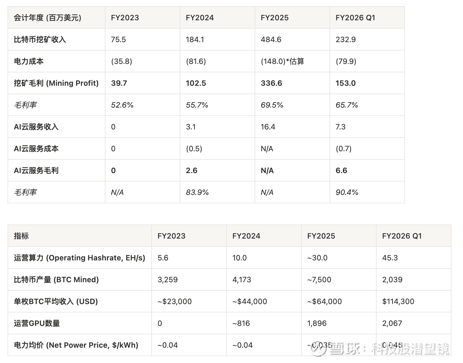Select the 比特币挖矿收入 row label
This screenshot has width=463, height=363.
pyautogui.click(x=40, y=40)
